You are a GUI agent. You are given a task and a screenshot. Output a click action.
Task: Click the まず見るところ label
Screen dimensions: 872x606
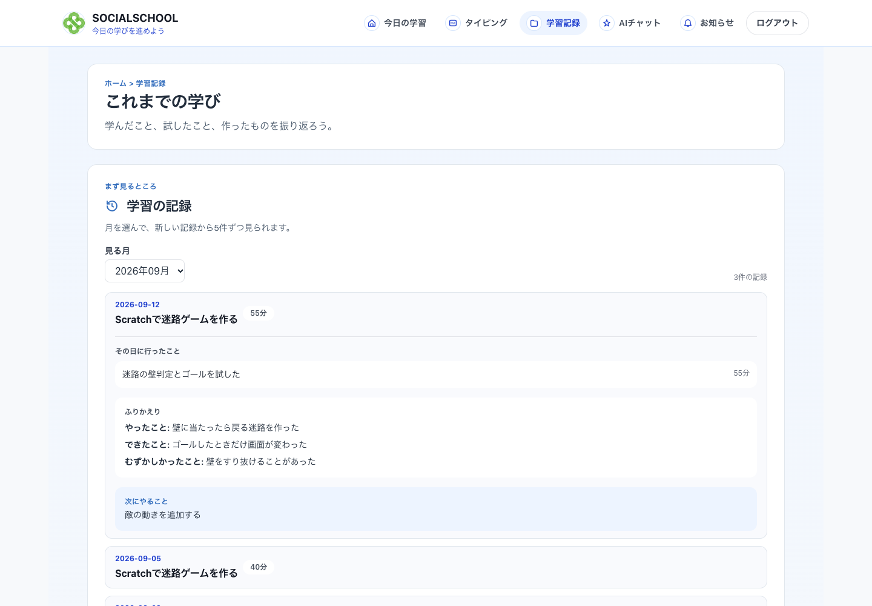(x=130, y=187)
